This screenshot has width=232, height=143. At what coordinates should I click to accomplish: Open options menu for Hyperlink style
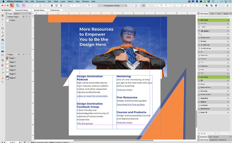229,98
